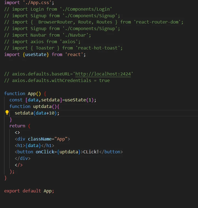
Task: Click uptdata in its function declaration
Action: pyautogui.click(x=42, y=106)
